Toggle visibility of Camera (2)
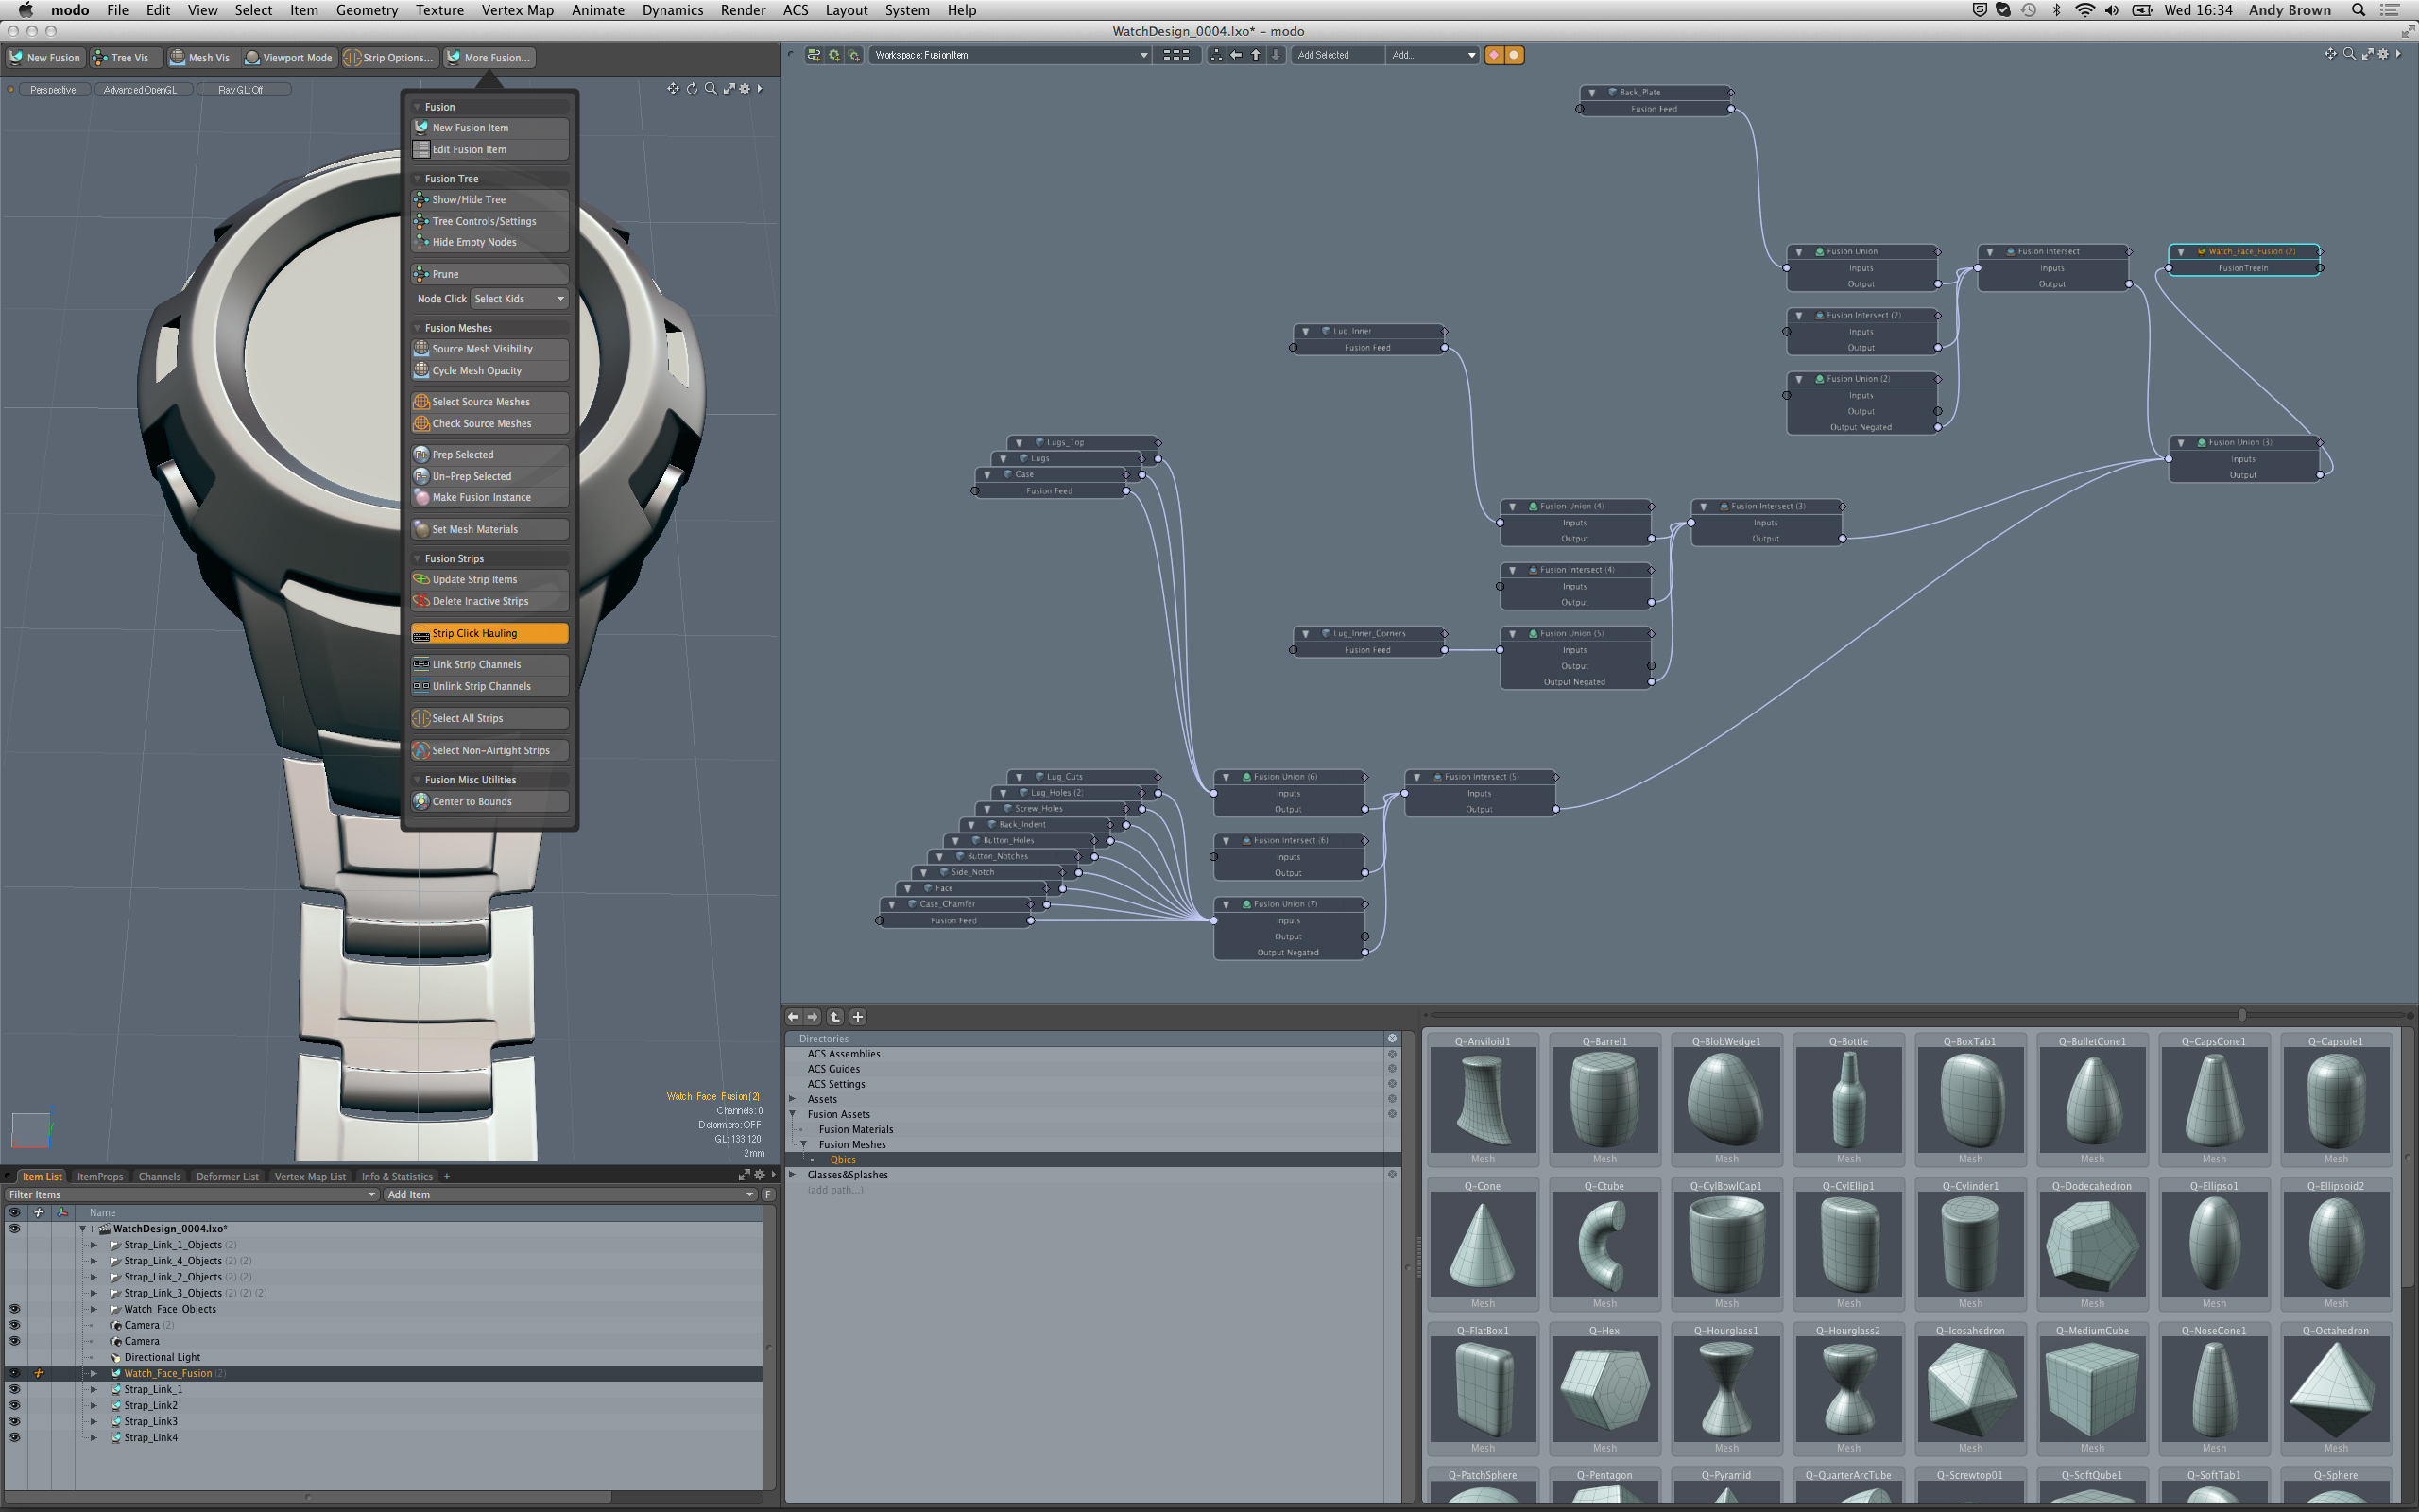The height and width of the screenshot is (1512, 2419). point(14,1325)
